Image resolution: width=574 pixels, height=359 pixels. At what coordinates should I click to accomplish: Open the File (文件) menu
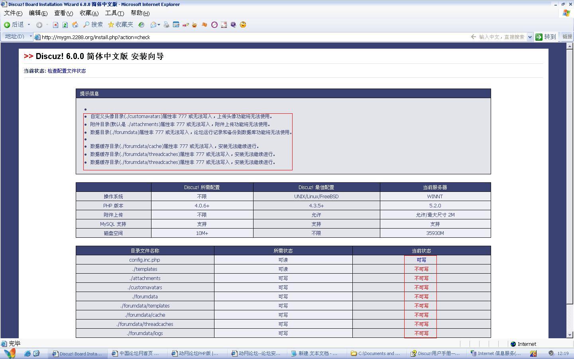pyautogui.click(x=13, y=13)
